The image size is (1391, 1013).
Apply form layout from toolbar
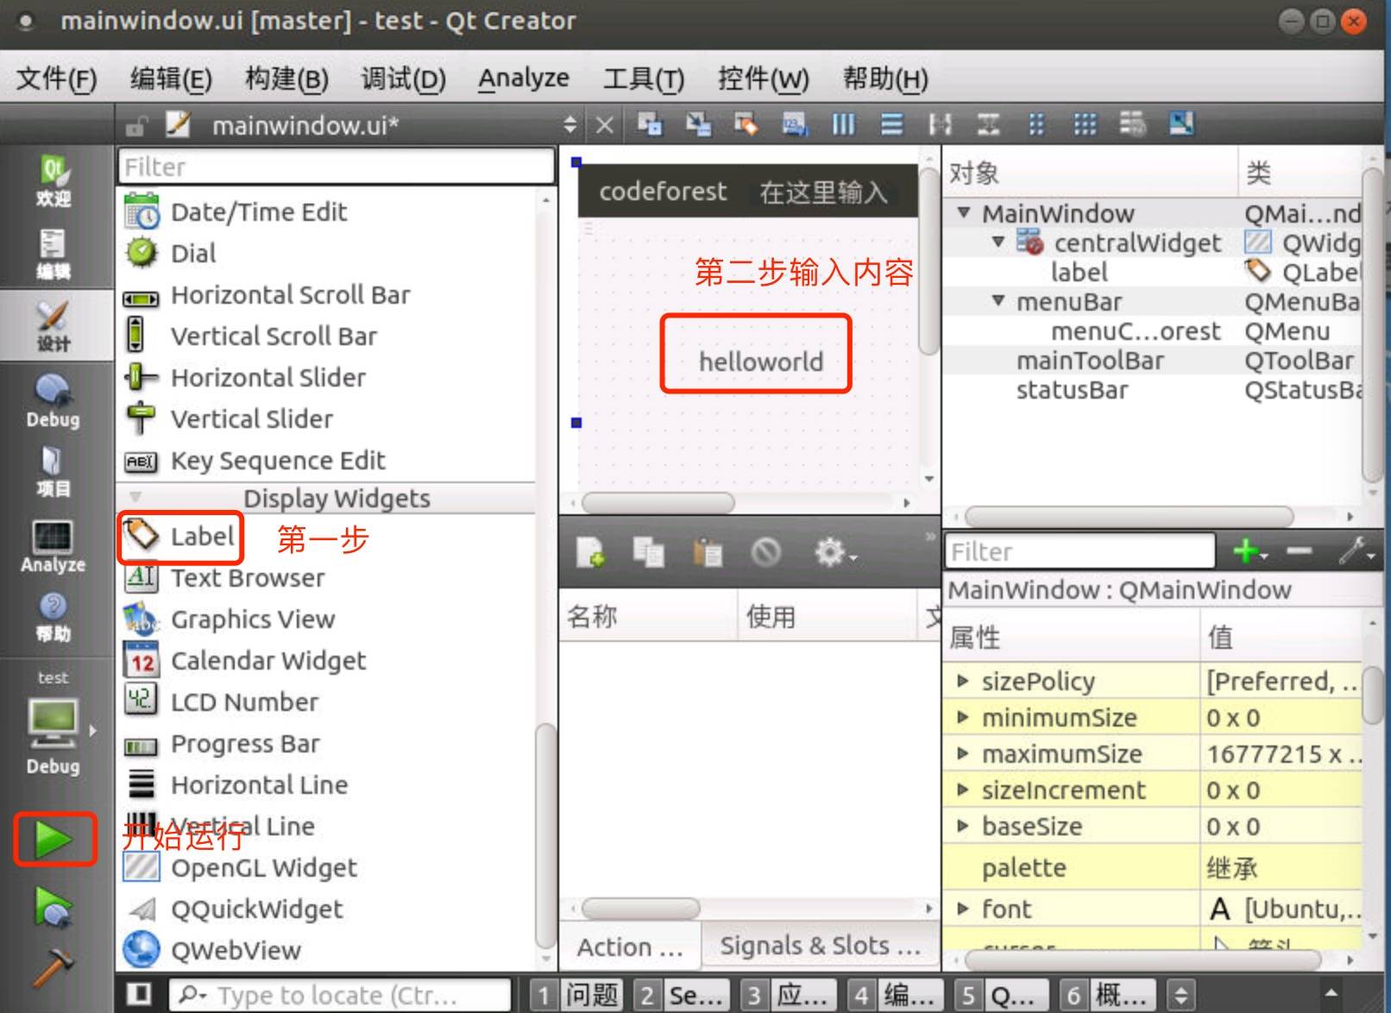[x=1036, y=124]
